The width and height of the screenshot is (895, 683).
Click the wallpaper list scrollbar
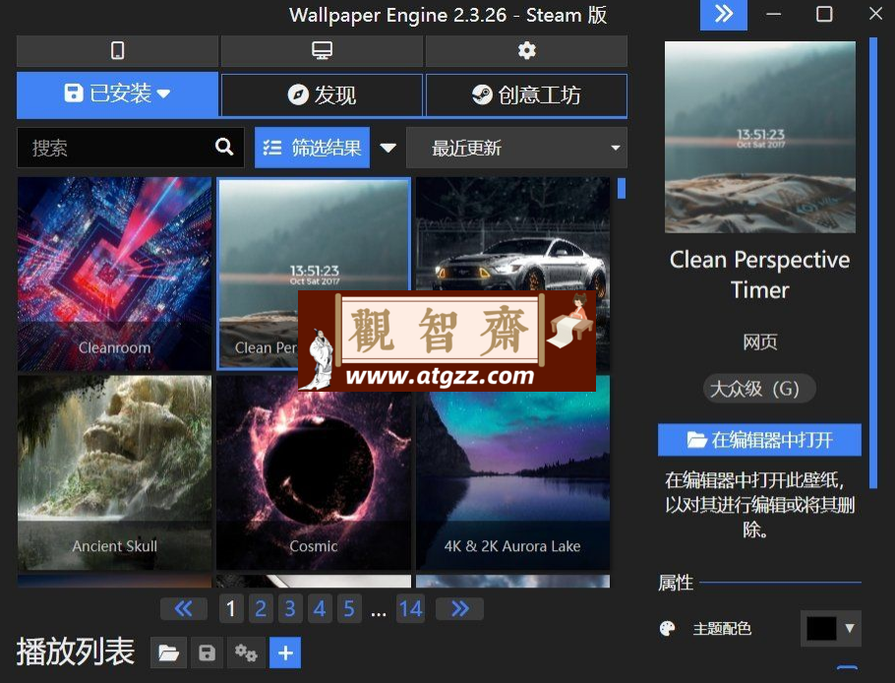[x=622, y=188]
